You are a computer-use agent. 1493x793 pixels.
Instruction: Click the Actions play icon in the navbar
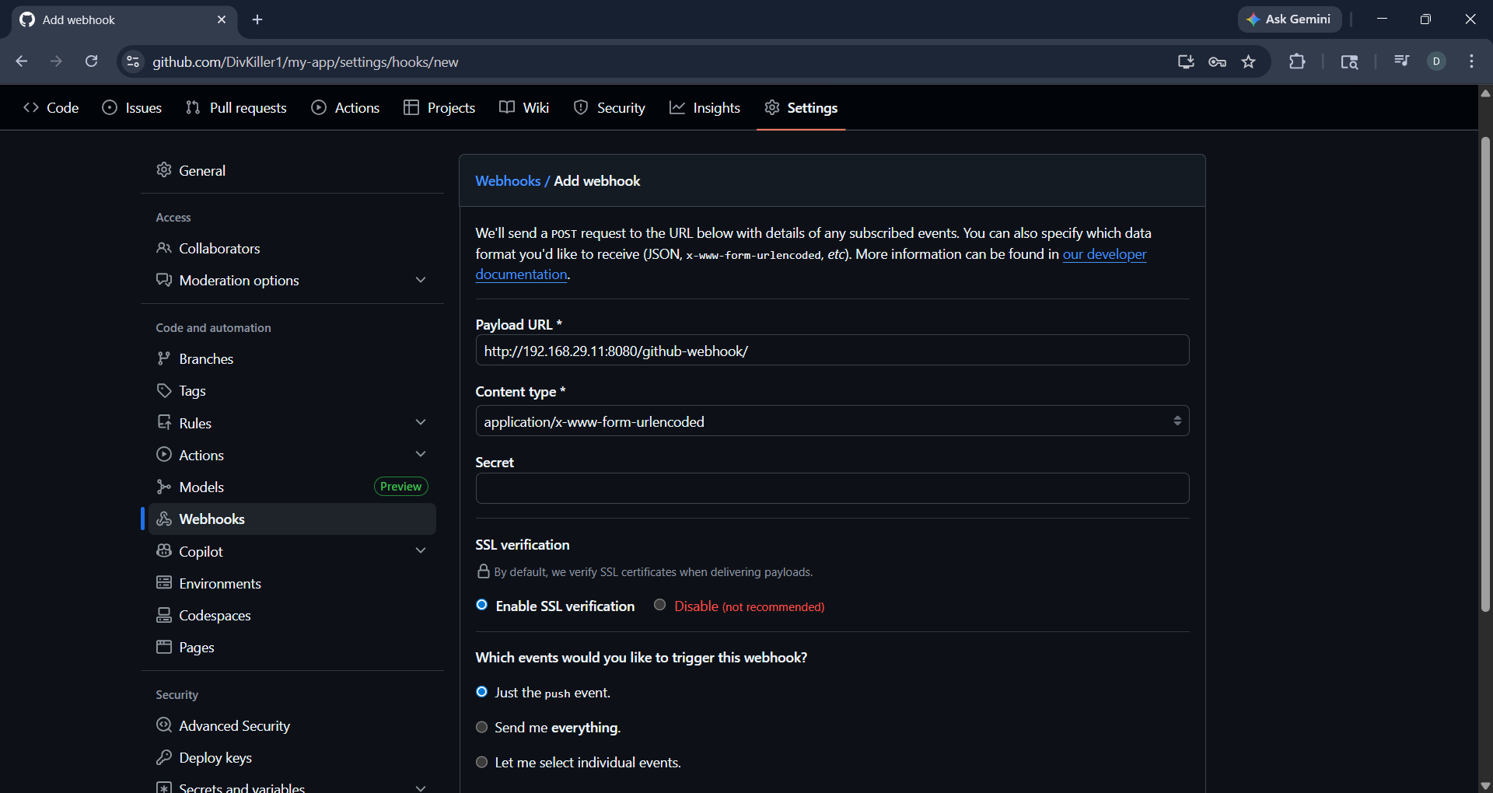point(319,107)
